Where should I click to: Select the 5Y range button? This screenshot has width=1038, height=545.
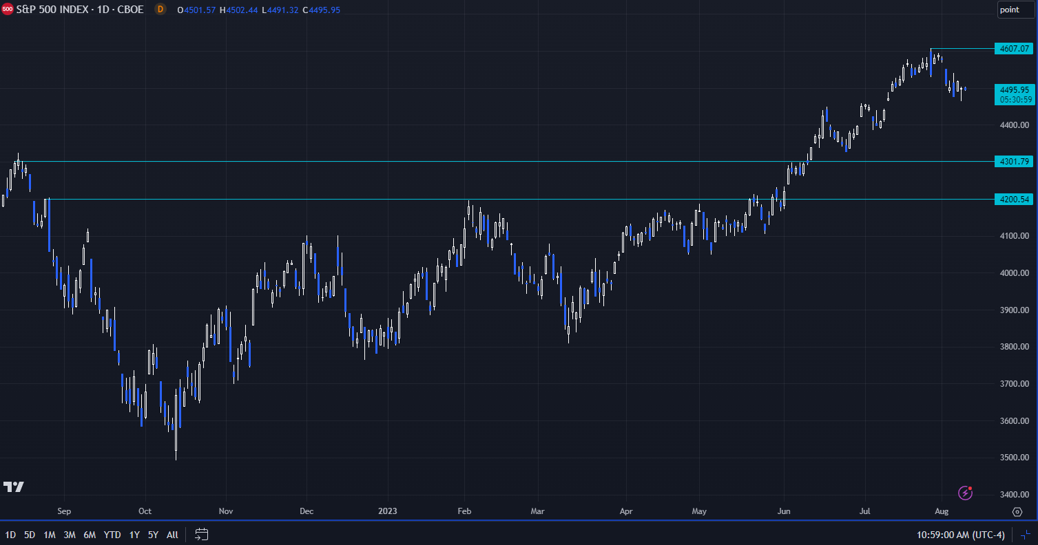click(x=153, y=534)
